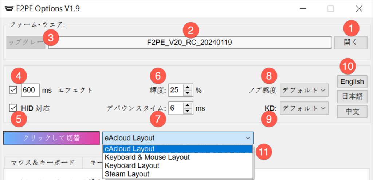Minimize the F2PE Options window
This screenshot has height=180, width=373.
point(303,9)
